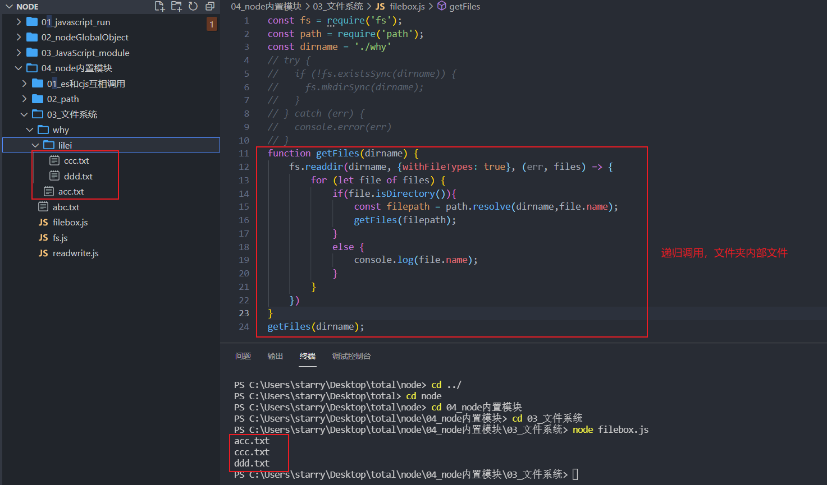Collapse the why folder chevron
The width and height of the screenshot is (827, 485).
pos(30,130)
